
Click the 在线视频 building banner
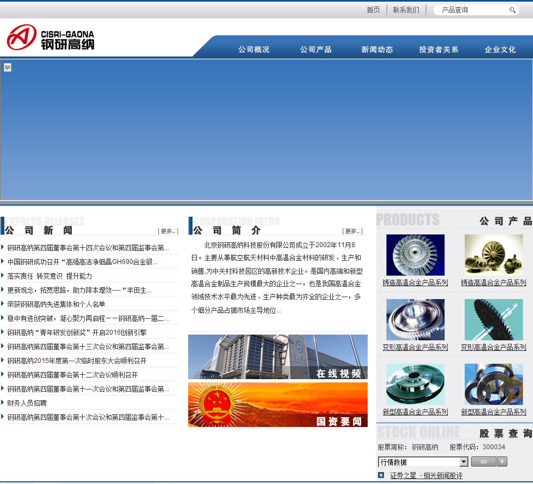(x=278, y=357)
